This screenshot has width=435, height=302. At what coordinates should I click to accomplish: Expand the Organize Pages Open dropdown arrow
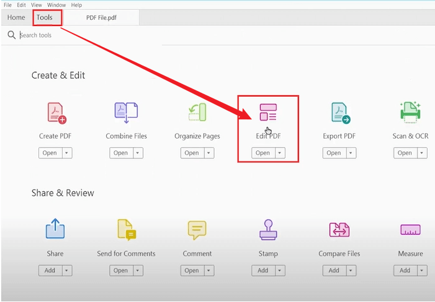point(209,153)
